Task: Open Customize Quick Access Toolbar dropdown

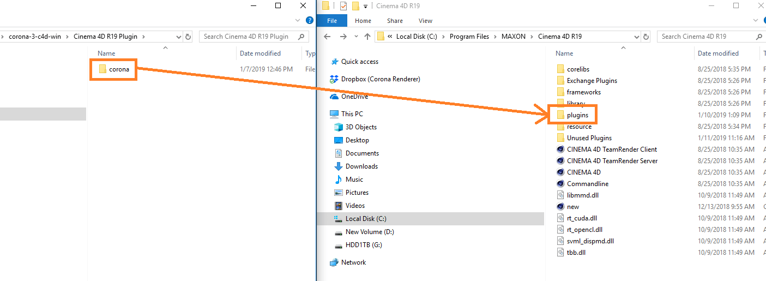Action: point(365,7)
